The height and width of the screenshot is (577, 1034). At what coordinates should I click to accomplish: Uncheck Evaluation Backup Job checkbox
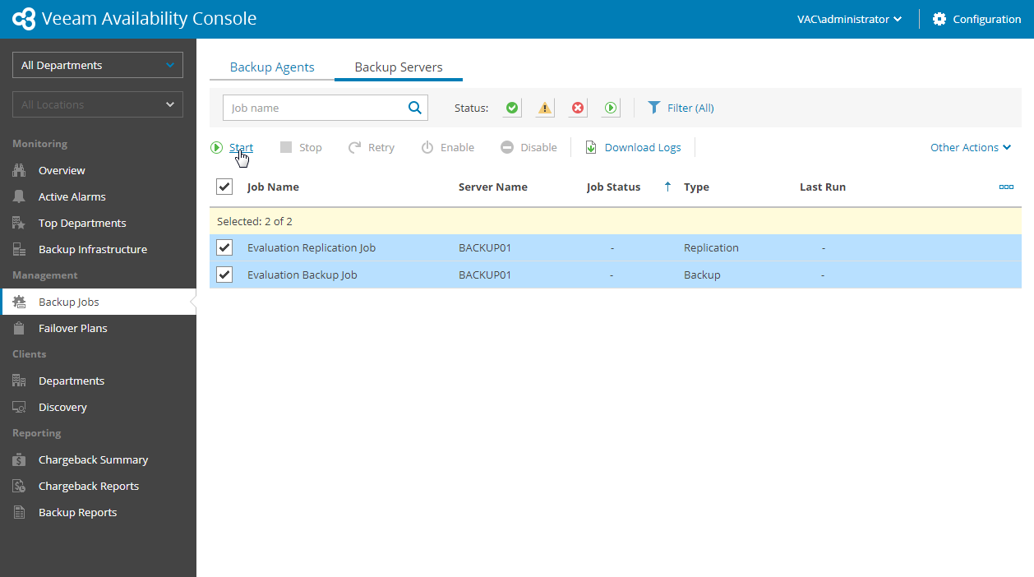click(x=224, y=275)
